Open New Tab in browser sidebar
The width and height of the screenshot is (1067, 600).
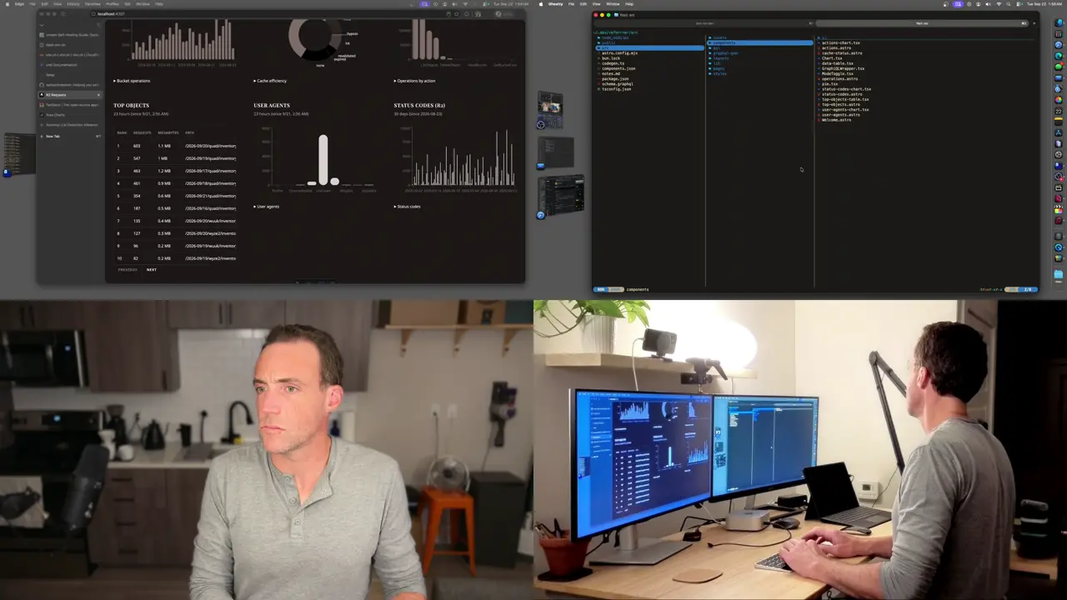[53, 136]
